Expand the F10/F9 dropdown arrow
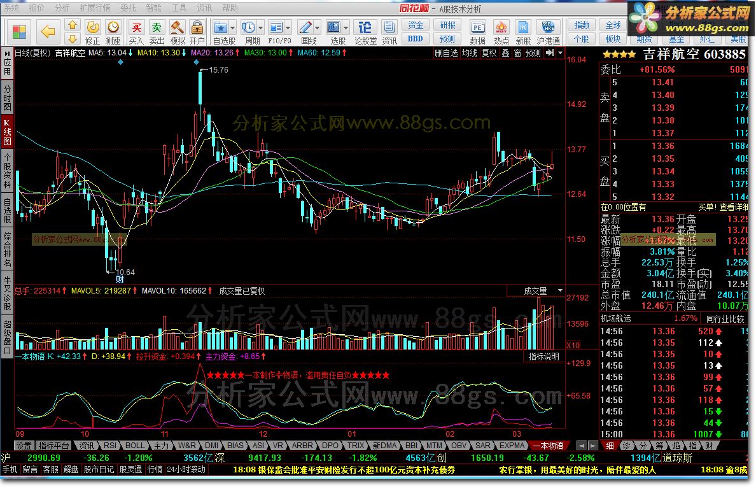 [288, 27]
